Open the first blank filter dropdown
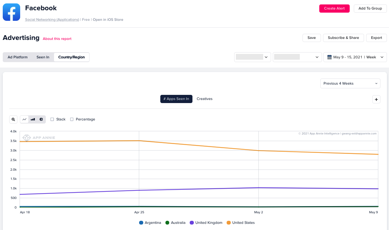The image size is (389, 230). 253,57
